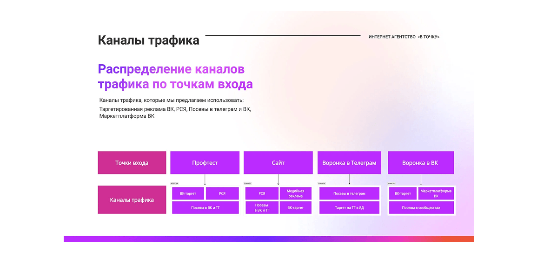Viewport: 537px width, 253px height.
Task: Click the Frame 54 label
Action: click(174, 184)
